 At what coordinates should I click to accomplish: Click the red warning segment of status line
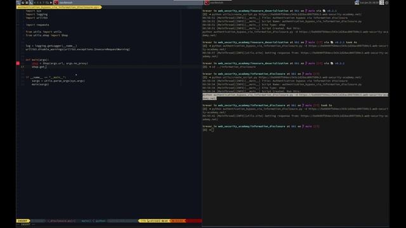[x=193, y=221]
